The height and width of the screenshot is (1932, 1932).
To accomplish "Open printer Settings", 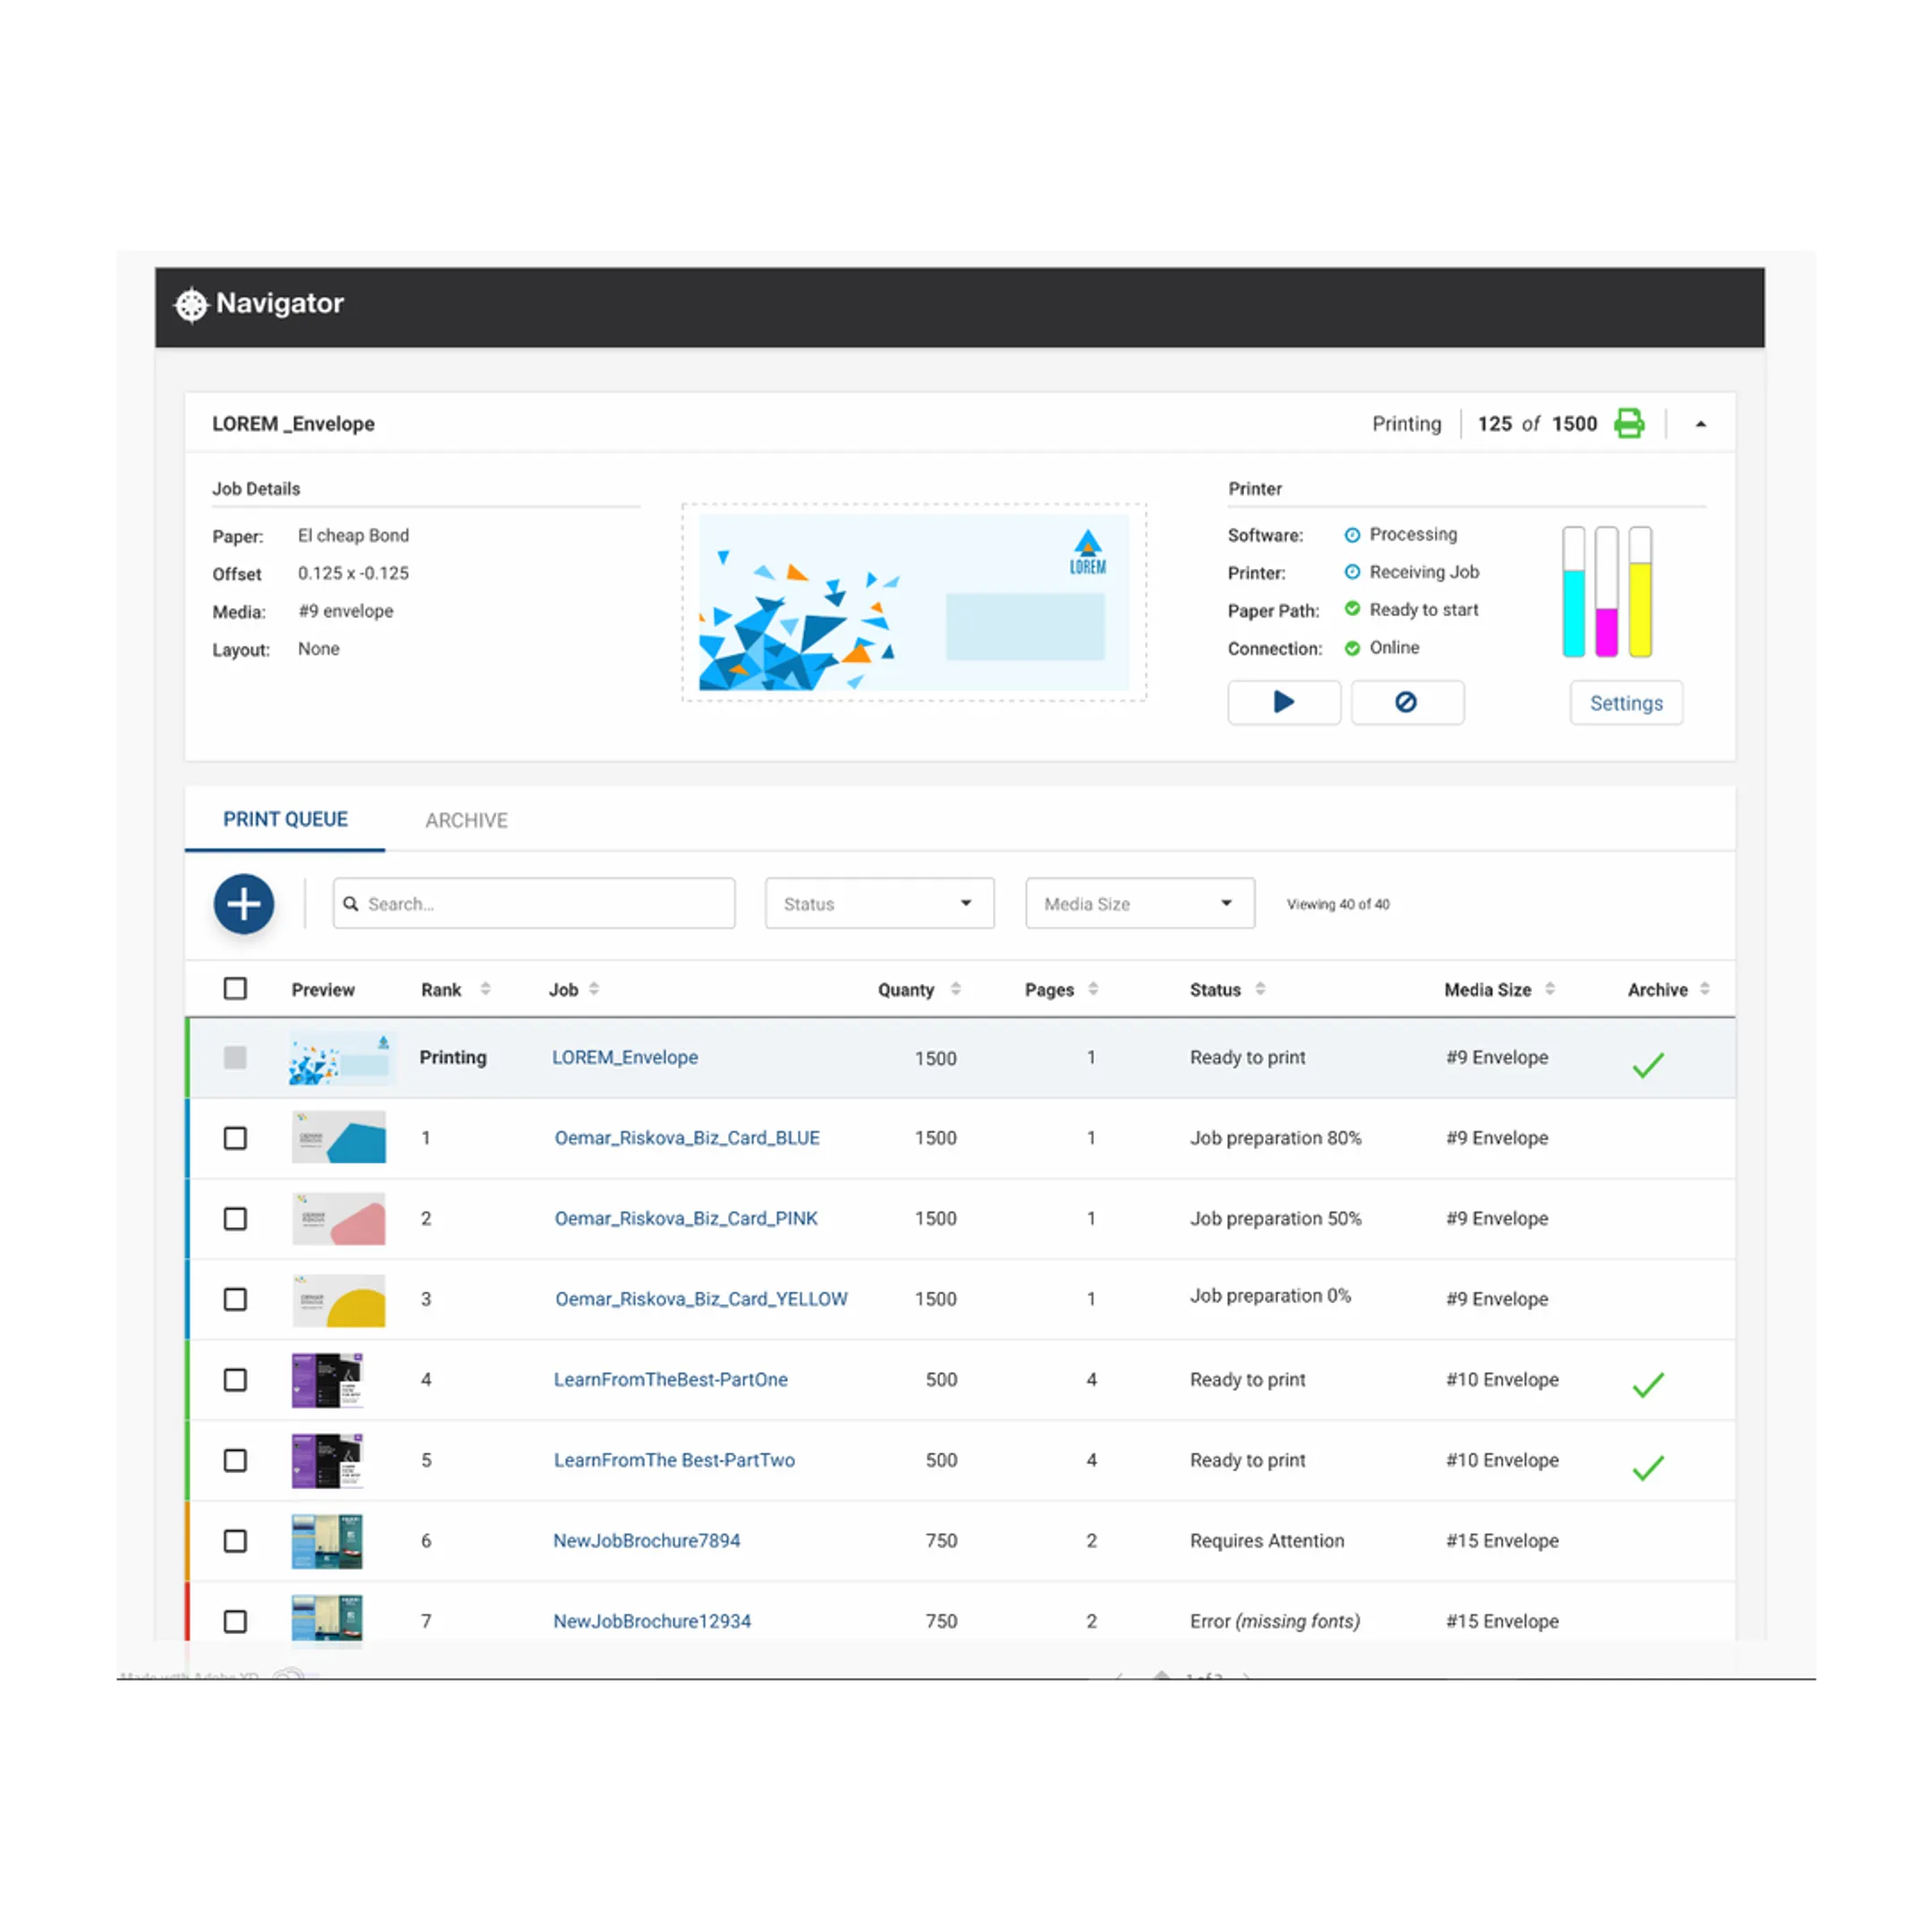I will point(1626,703).
